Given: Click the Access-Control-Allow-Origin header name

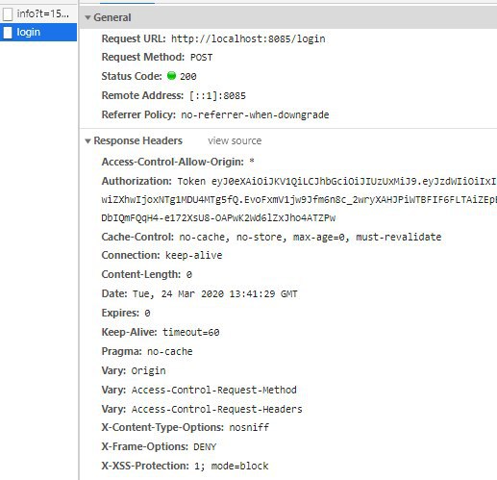Looking at the screenshot, I should pyautogui.click(x=173, y=162).
